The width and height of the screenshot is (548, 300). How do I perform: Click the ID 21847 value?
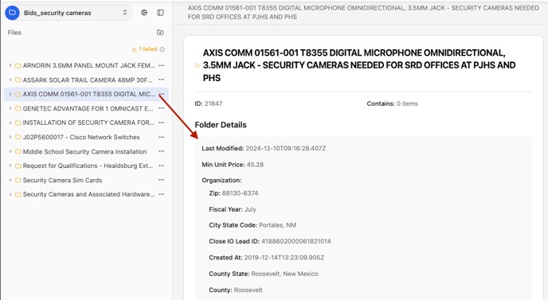213,103
